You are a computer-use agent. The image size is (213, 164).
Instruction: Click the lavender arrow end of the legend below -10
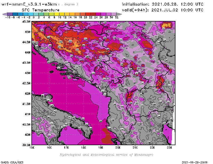pyautogui.click(x=5, y=14)
